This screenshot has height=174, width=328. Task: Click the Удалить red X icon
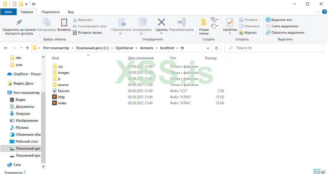161,22
